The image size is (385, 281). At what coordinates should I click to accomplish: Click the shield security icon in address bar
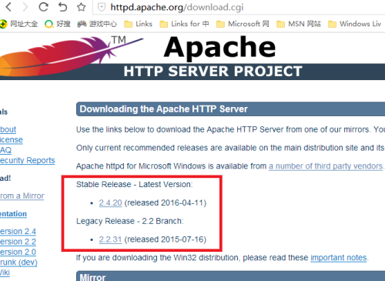(x=102, y=7)
